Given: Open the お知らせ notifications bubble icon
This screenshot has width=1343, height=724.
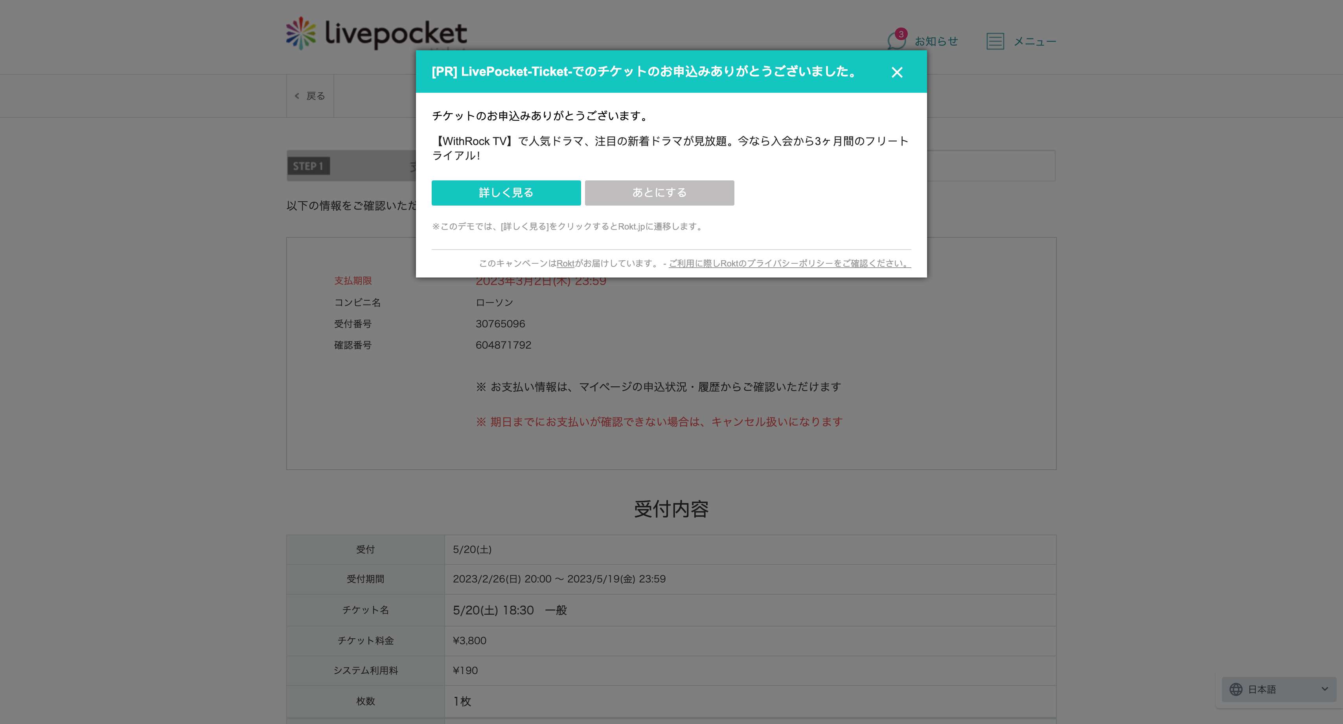Looking at the screenshot, I should coord(897,40).
